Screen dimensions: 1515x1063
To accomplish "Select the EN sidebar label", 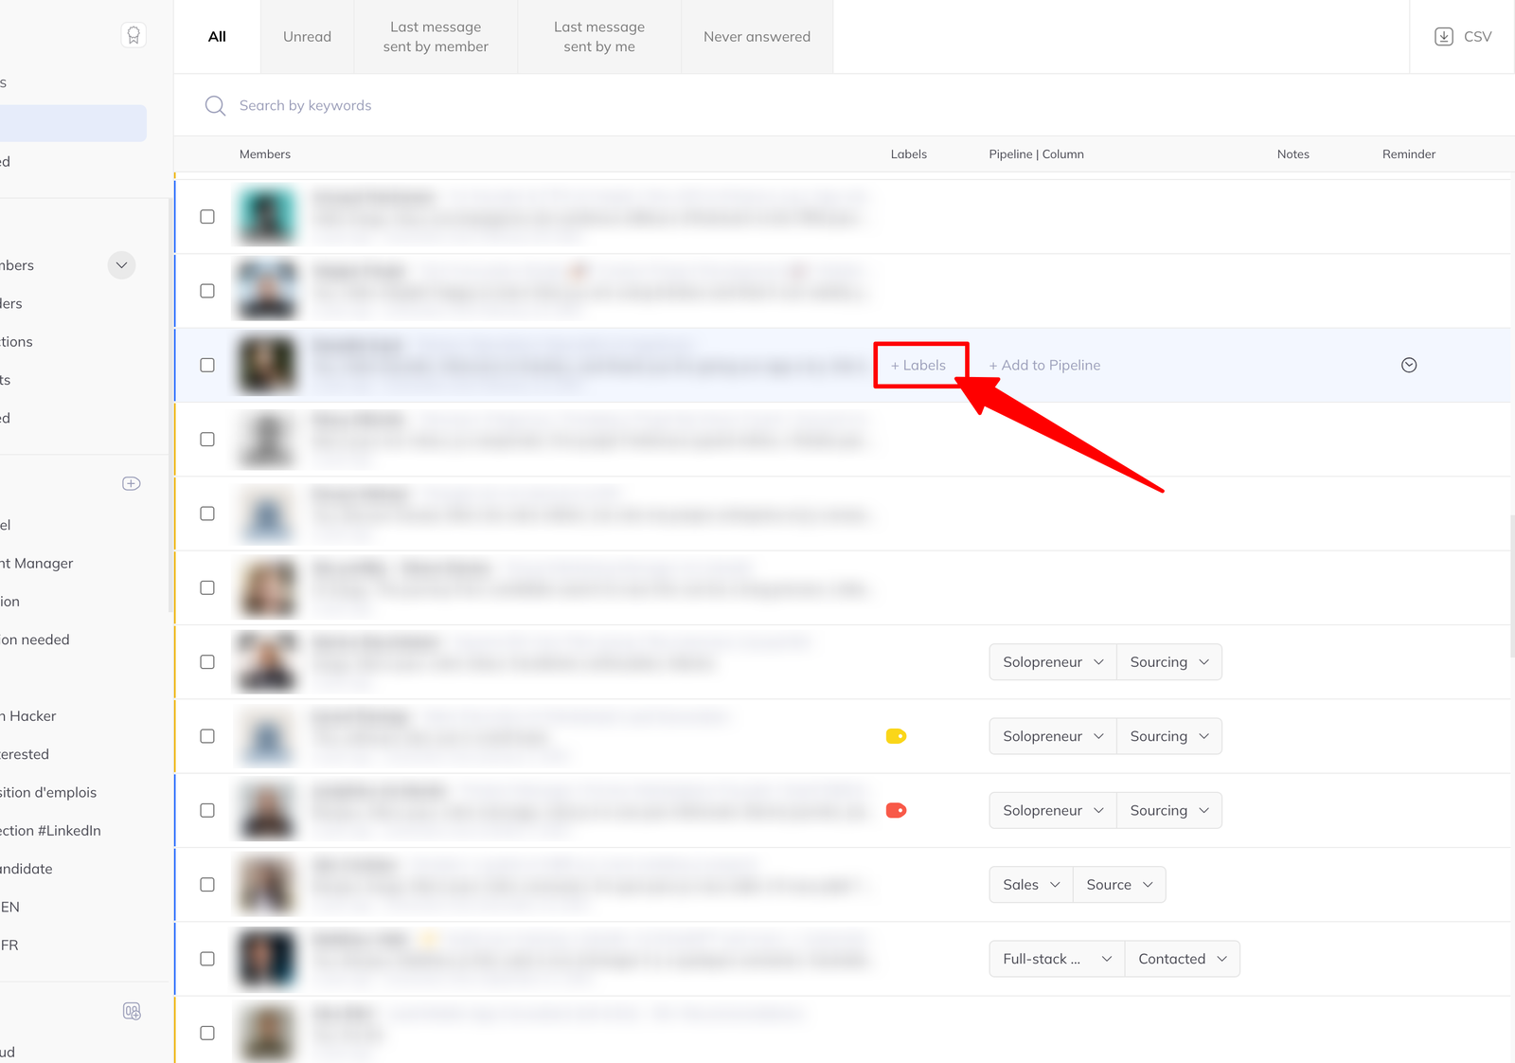I will pyautogui.click(x=9, y=907).
